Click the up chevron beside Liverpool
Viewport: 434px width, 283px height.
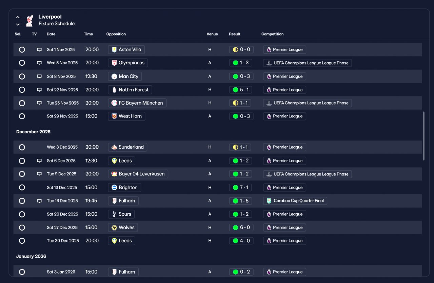(18, 17)
